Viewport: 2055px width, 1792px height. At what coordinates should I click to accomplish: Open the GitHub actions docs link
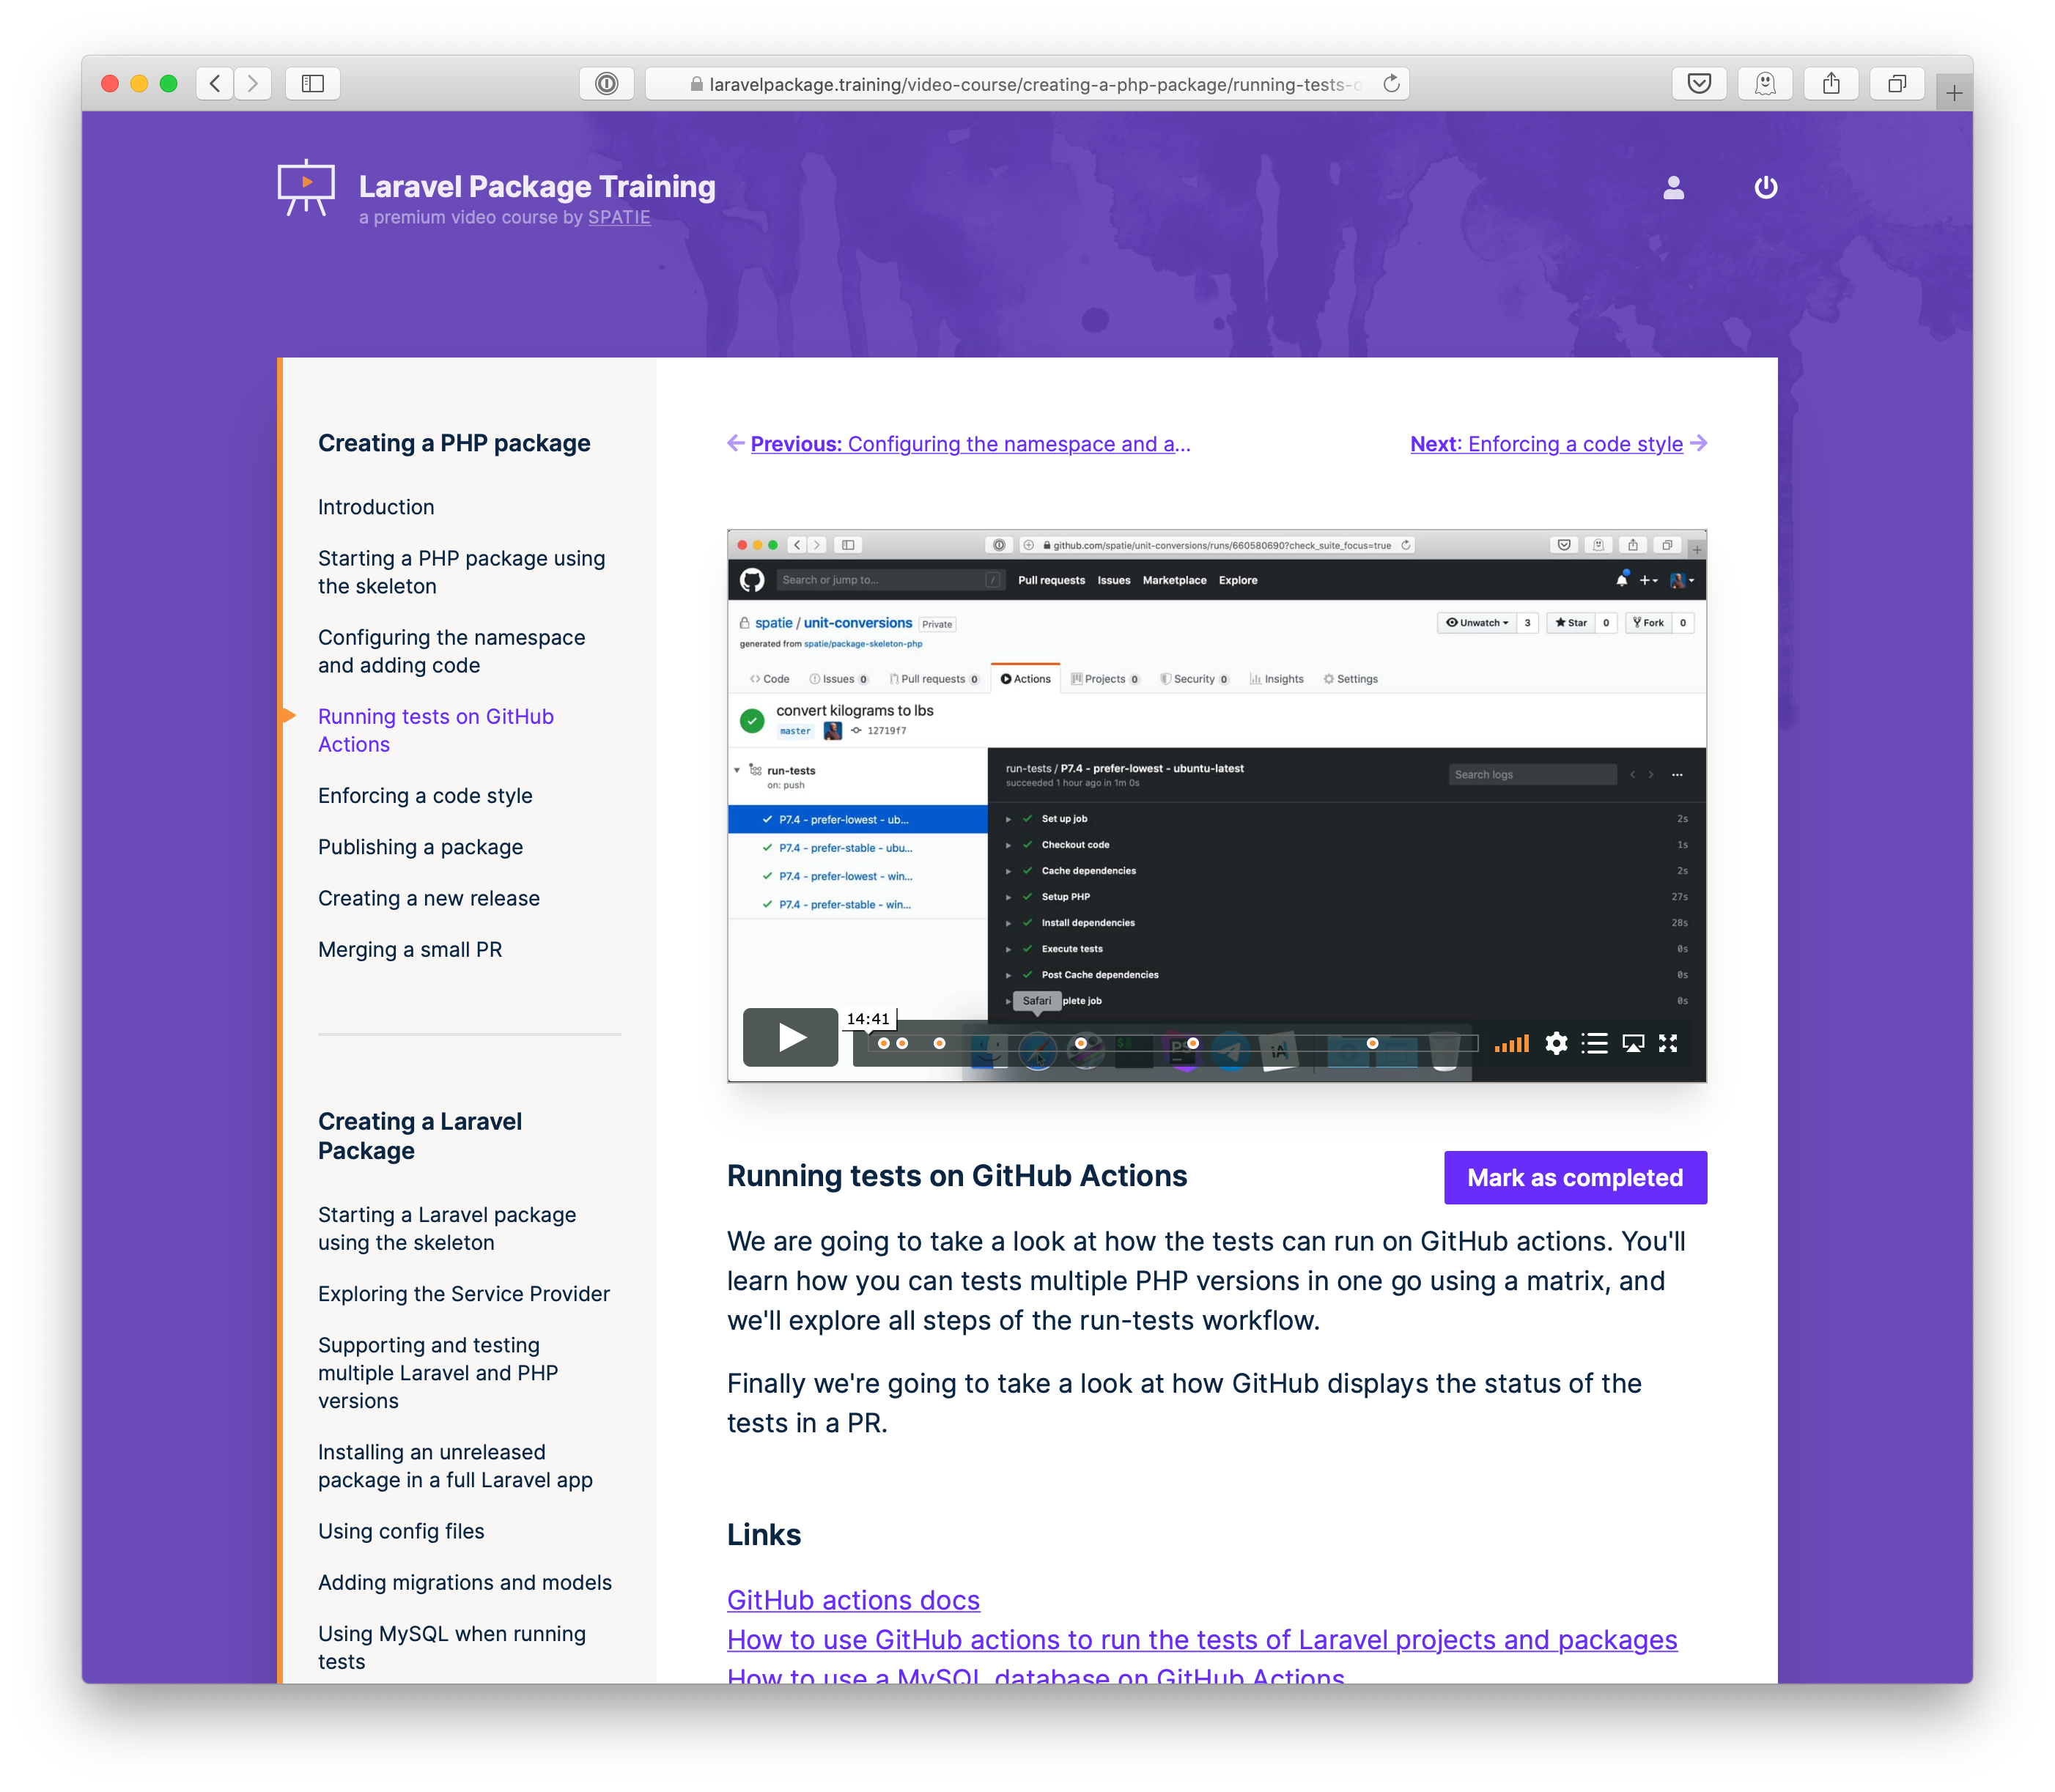pyautogui.click(x=852, y=1601)
